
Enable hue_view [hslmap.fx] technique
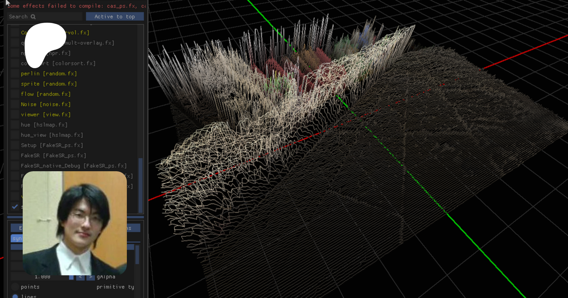click(15, 135)
